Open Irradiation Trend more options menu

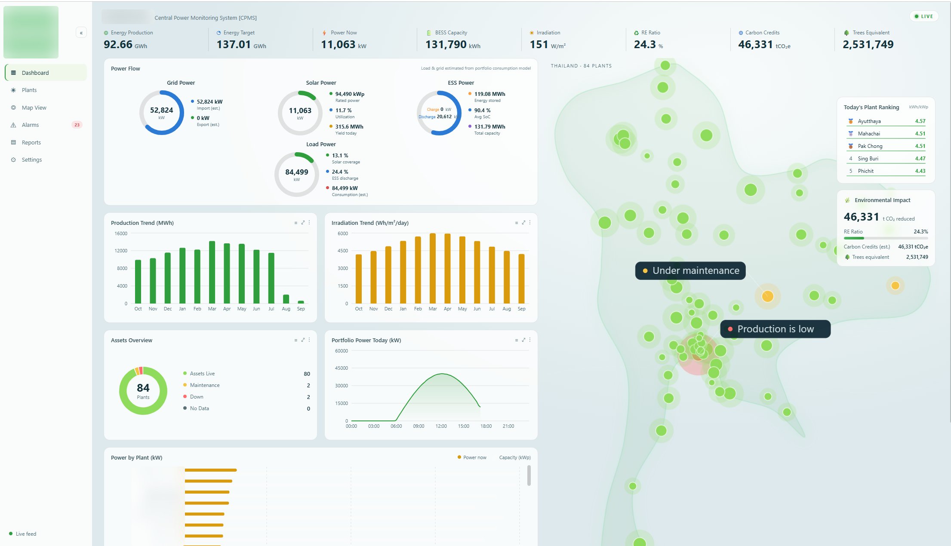point(529,223)
